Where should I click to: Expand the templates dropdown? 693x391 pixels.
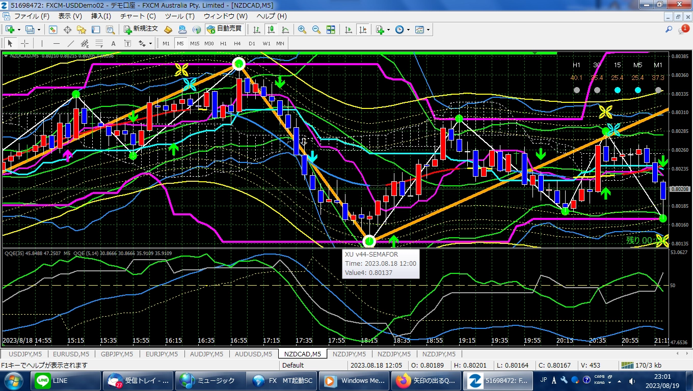pyautogui.click(x=428, y=30)
